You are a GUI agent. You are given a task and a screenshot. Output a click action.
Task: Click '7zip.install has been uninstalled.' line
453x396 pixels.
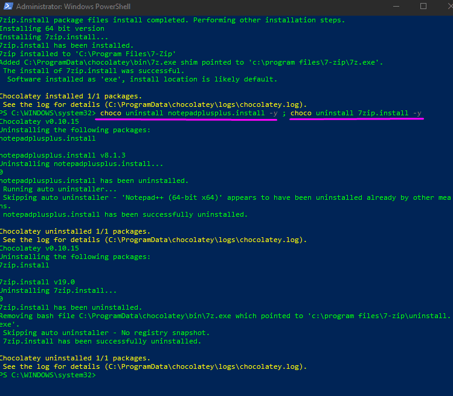pyautogui.click(x=71, y=308)
